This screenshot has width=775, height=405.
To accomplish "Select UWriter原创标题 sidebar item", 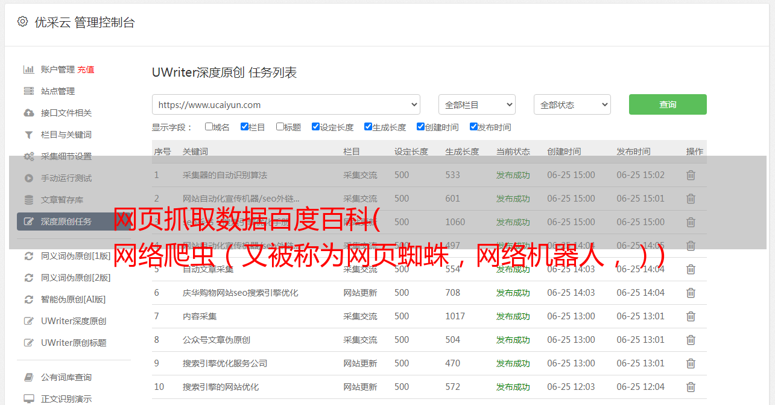I will (x=74, y=343).
